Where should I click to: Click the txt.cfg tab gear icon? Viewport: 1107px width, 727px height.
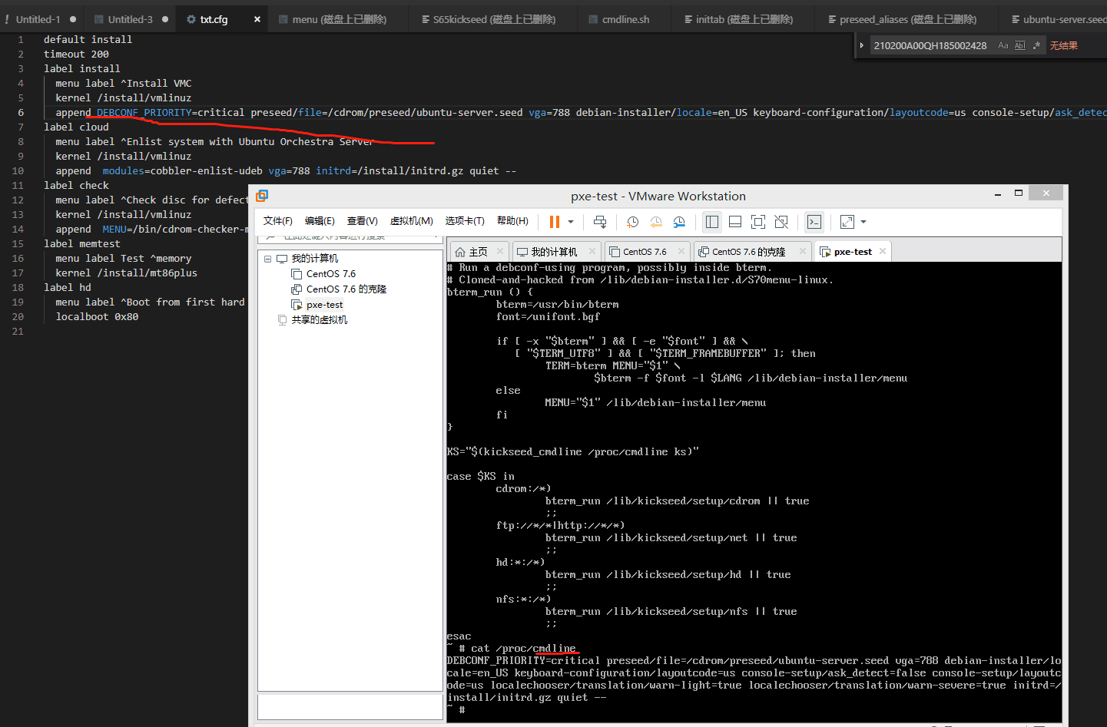tap(191, 19)
